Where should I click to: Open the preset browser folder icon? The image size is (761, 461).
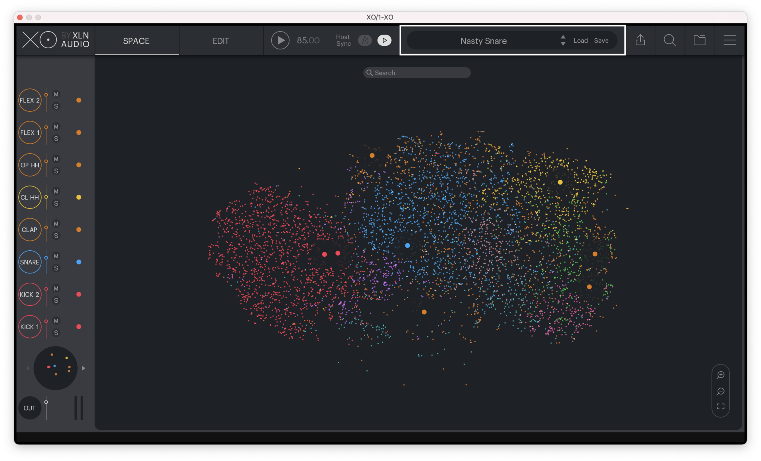(700, 40)
